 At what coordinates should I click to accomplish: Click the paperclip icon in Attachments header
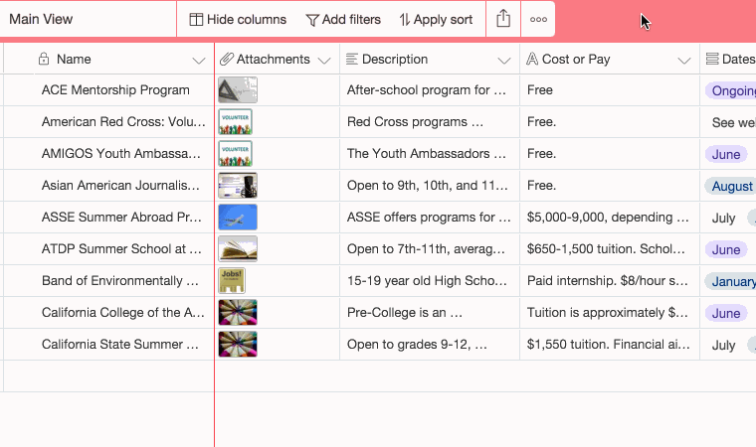click(x=227, y=59)
